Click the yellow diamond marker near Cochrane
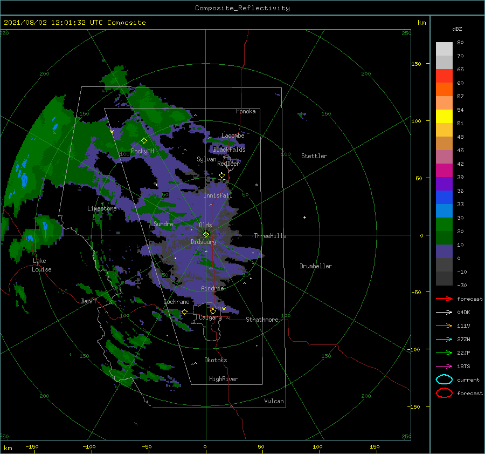Image resolution: width=485 pixels, height=454 pixels. pyautogui.click(x=184, y=311)
